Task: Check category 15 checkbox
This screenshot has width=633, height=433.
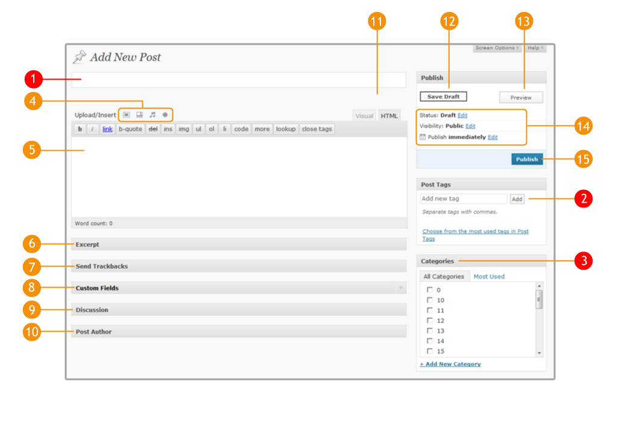Action: [x=429, y=351]
